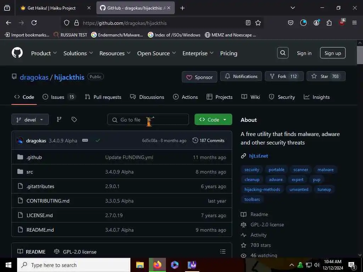Show hidden tray icons chevron

click(292, 265)
